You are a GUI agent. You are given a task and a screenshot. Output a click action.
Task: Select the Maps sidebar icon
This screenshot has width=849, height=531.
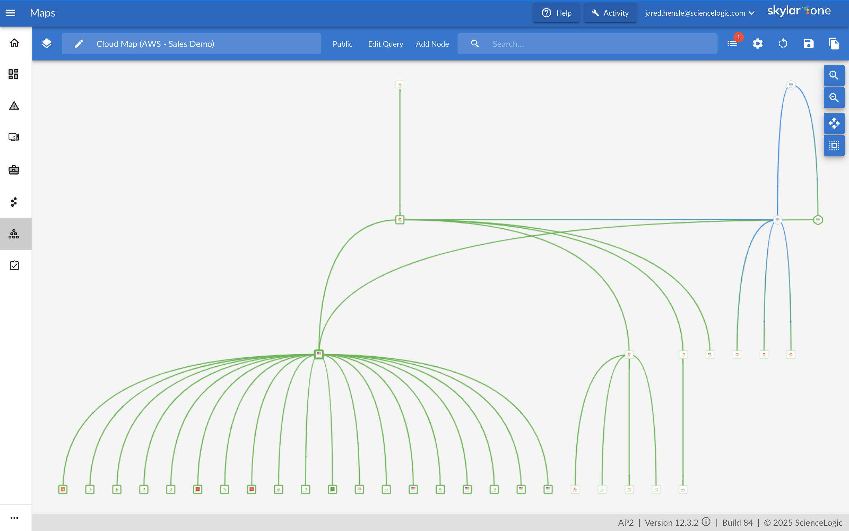click(14, 234)
